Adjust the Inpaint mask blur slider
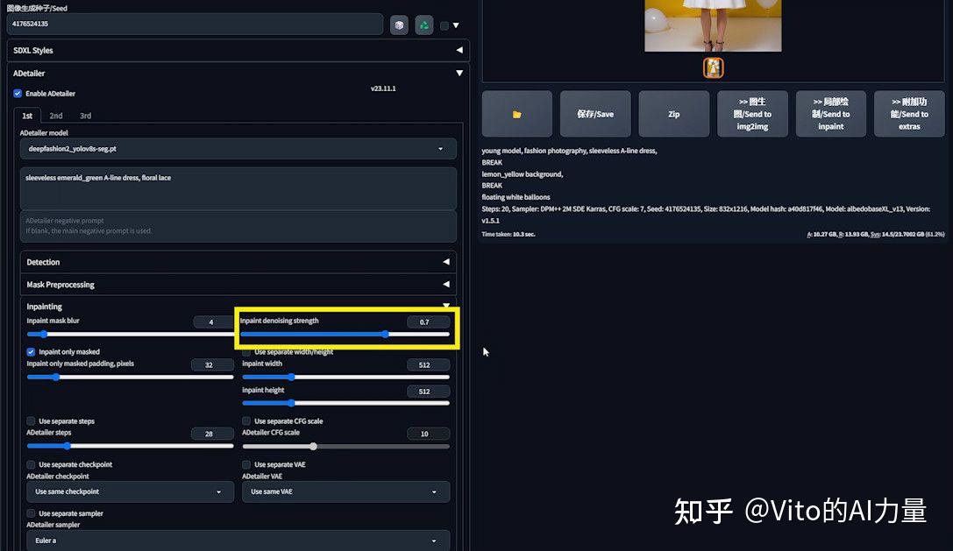953x551 pixels. point(130,334)
